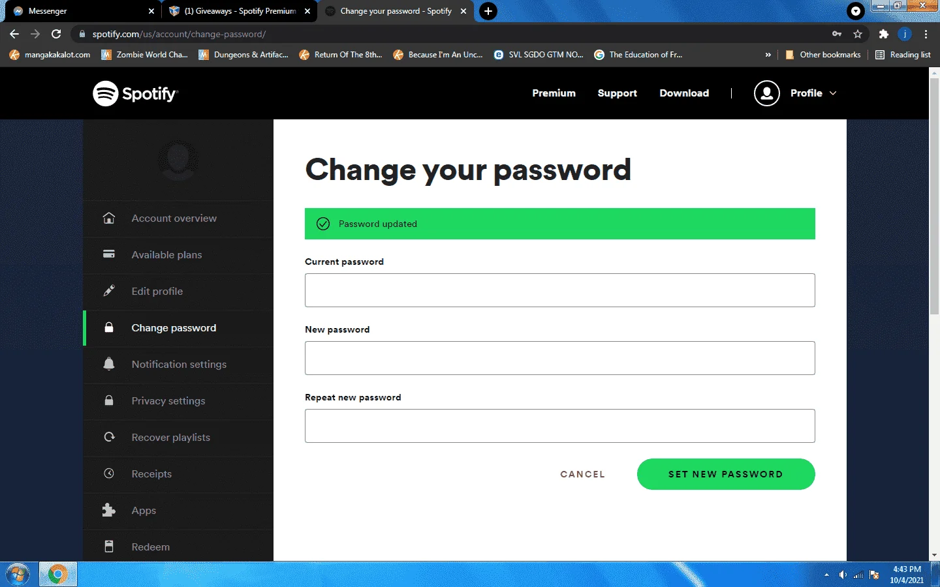
Task: Open the Premium page link
Action: 554,93
